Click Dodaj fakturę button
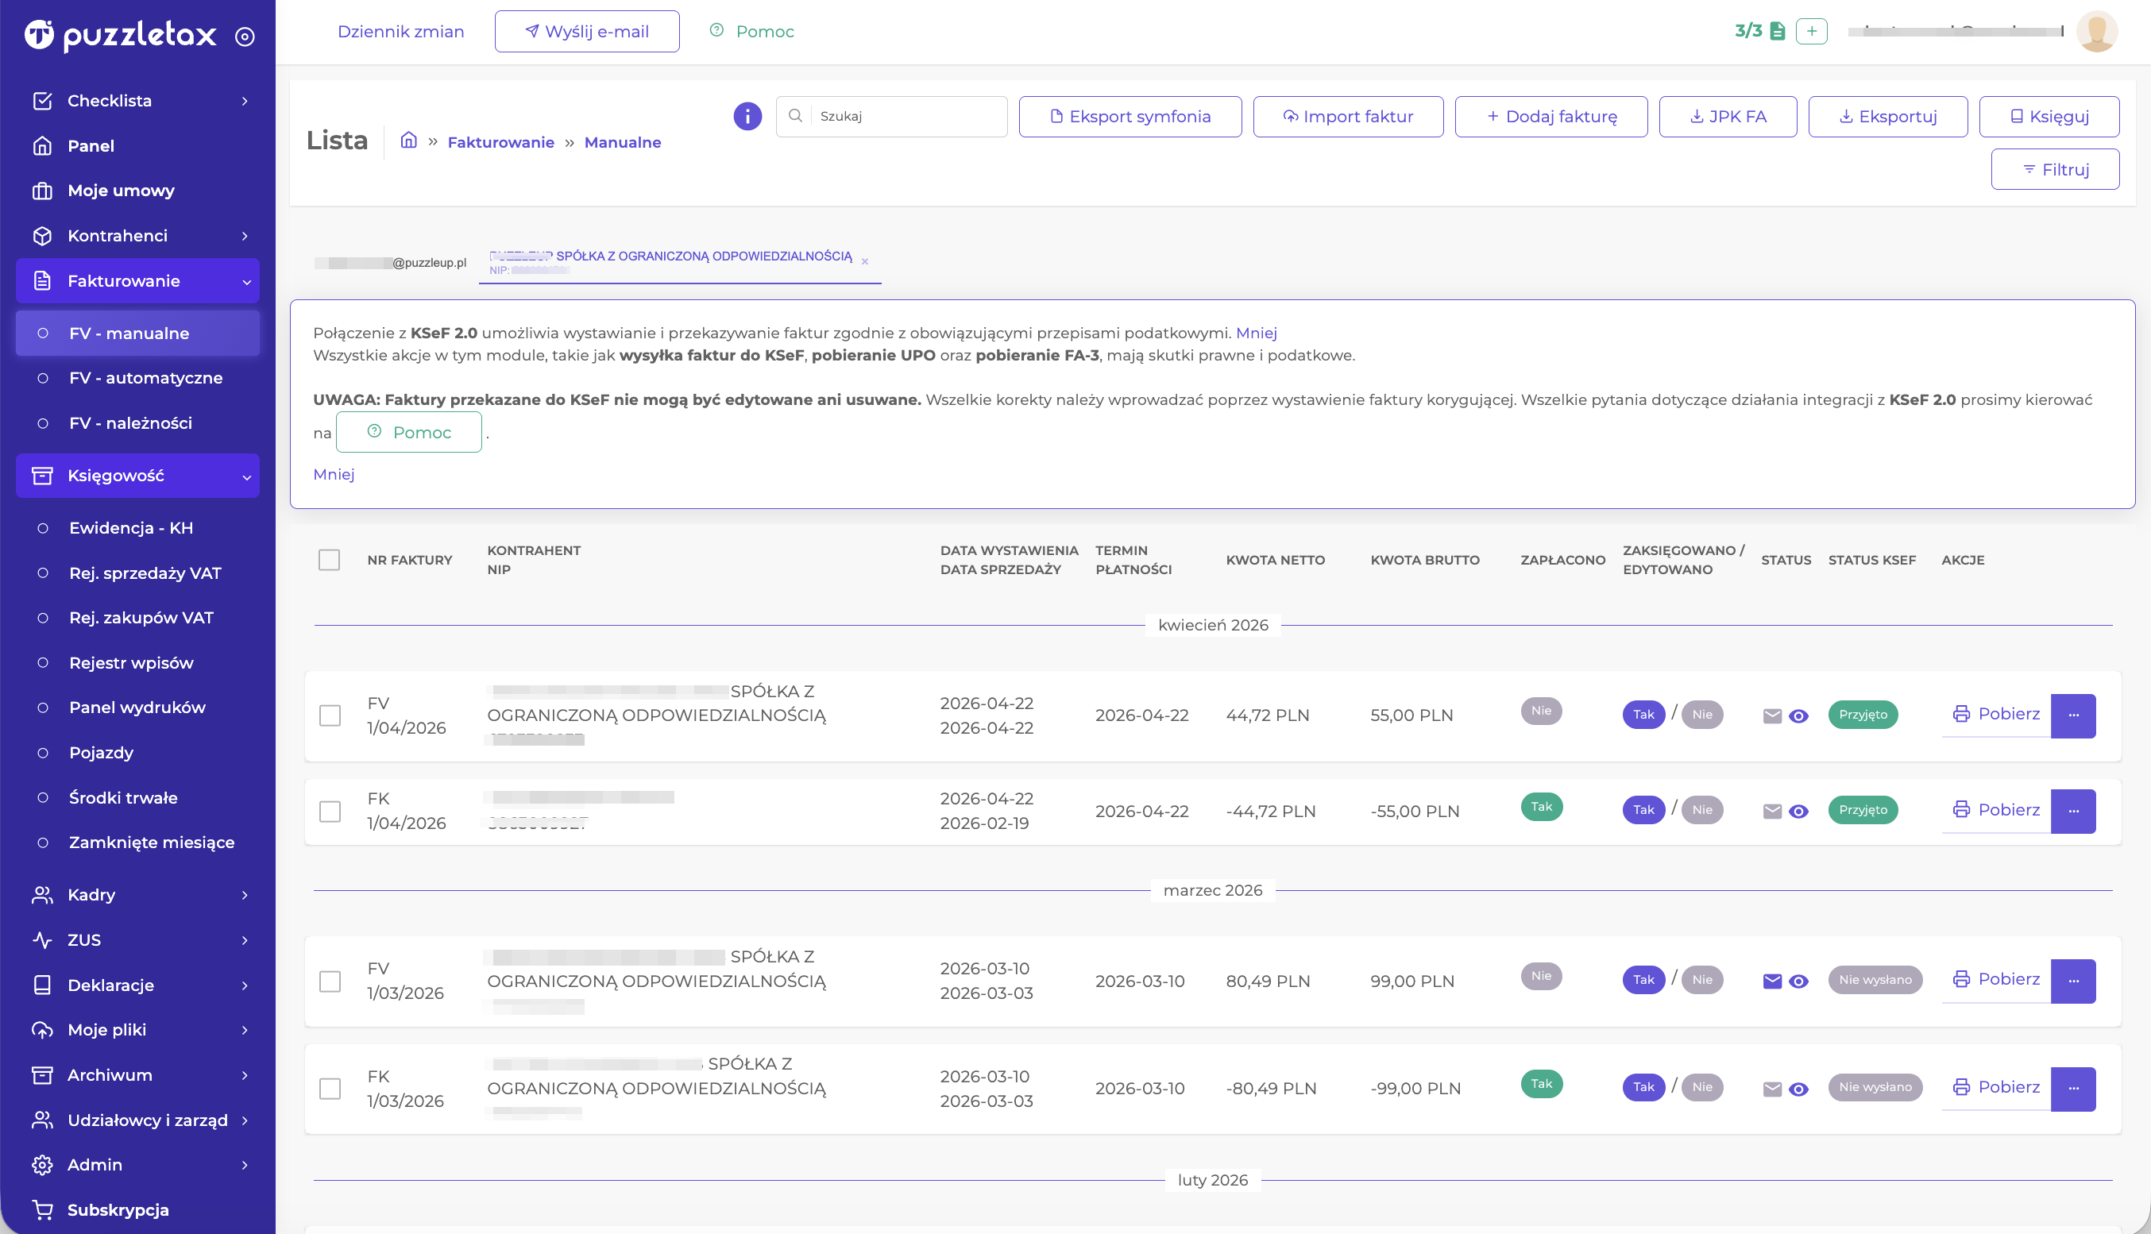Image resolution: width=2151 pixels, height=1234 pixels. [1551, 116]
